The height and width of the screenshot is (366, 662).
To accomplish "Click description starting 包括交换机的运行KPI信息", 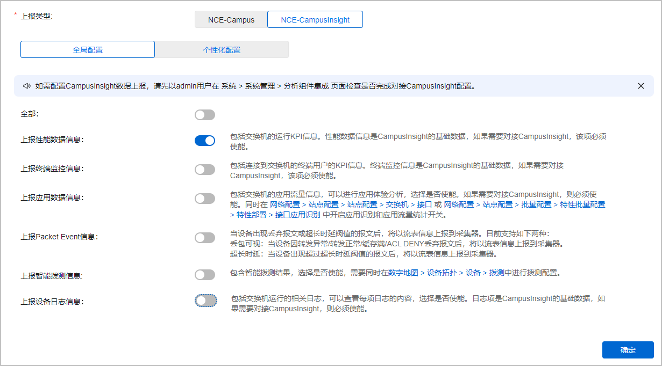I will pos(418,142).
